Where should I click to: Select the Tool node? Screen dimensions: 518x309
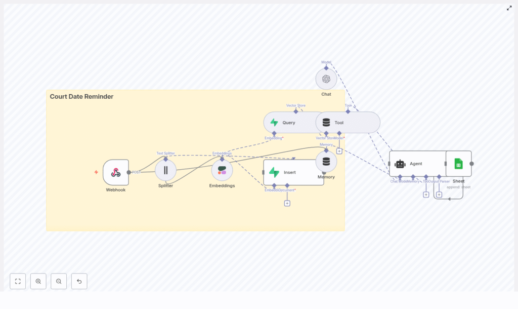click(x=348, y=122)
